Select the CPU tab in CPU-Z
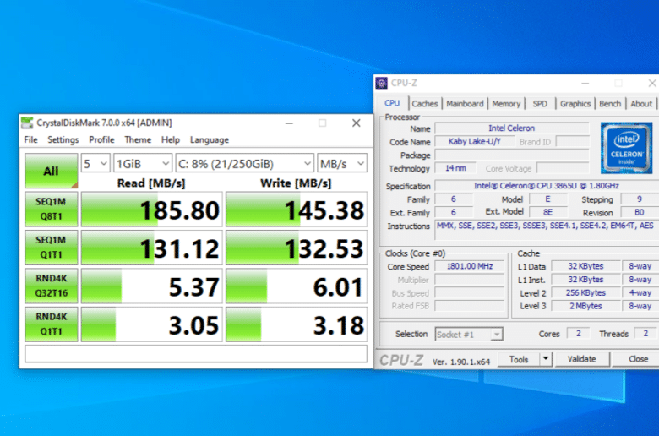This screenshot has width=659, height=436. (x=392, y=103)
